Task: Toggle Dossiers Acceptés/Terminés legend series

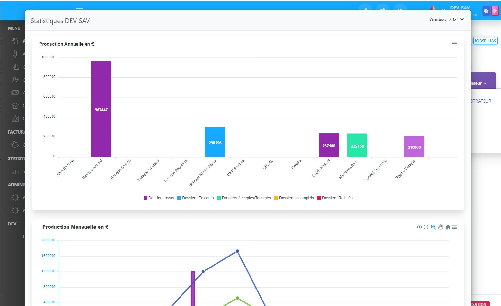Action: click(244, 198)
